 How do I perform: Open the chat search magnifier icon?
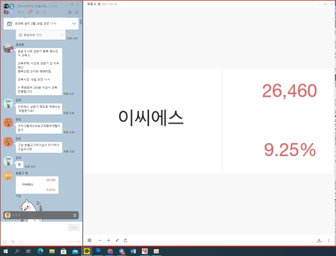[44, 12]
